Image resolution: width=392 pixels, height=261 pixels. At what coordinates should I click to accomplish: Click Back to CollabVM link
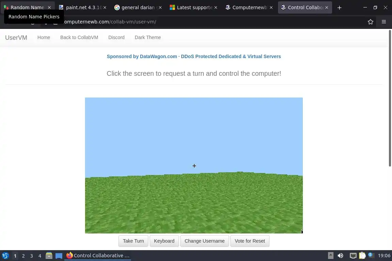(79, 37)
